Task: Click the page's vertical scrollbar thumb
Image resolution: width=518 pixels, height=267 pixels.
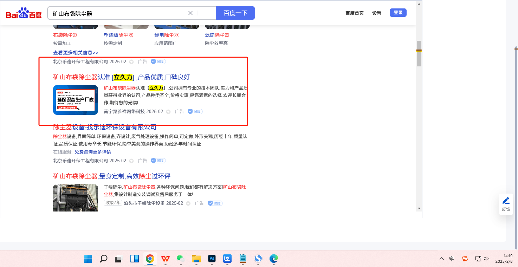Action: (x=419, y=53)
